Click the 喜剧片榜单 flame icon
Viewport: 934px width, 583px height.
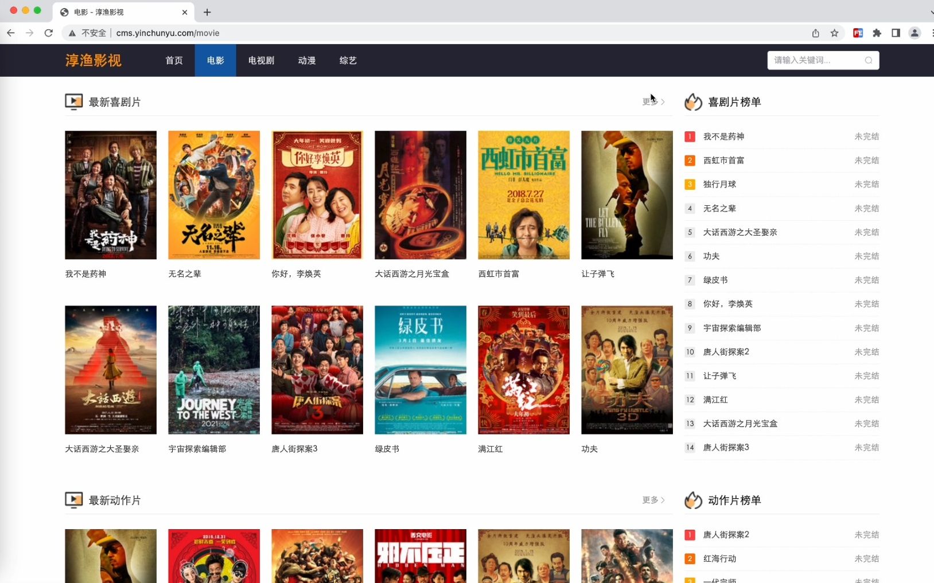click(693, 101)
